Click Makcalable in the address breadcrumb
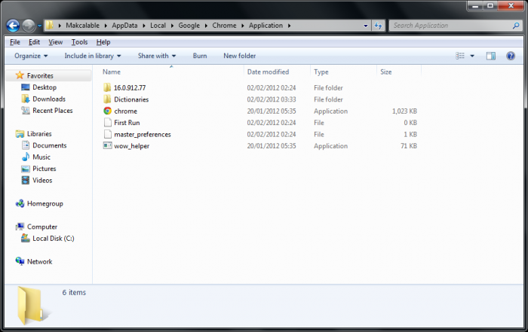528x332 pixels. [x=82, y=26]
